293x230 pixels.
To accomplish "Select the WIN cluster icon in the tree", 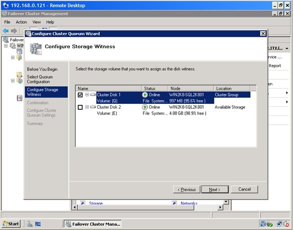I will [x=13, y=45].
